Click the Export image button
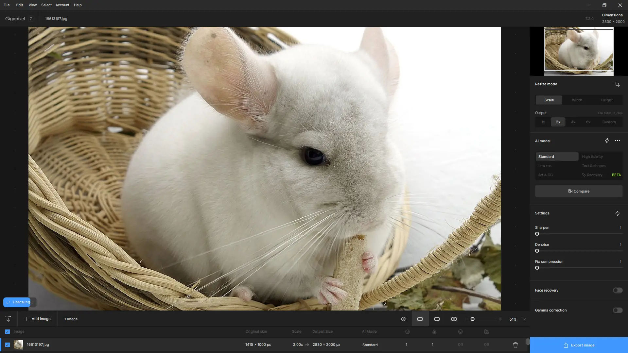Screen dimensions: 628x353 [x=579, y=345]
